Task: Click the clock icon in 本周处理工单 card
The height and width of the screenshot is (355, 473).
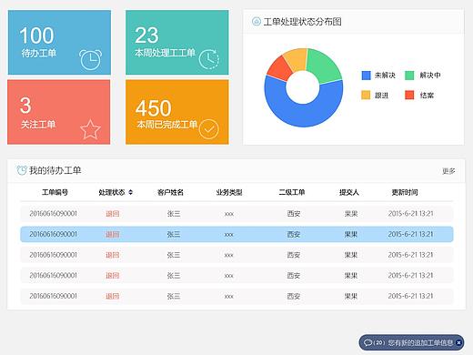Action: [x=208, y=59]
